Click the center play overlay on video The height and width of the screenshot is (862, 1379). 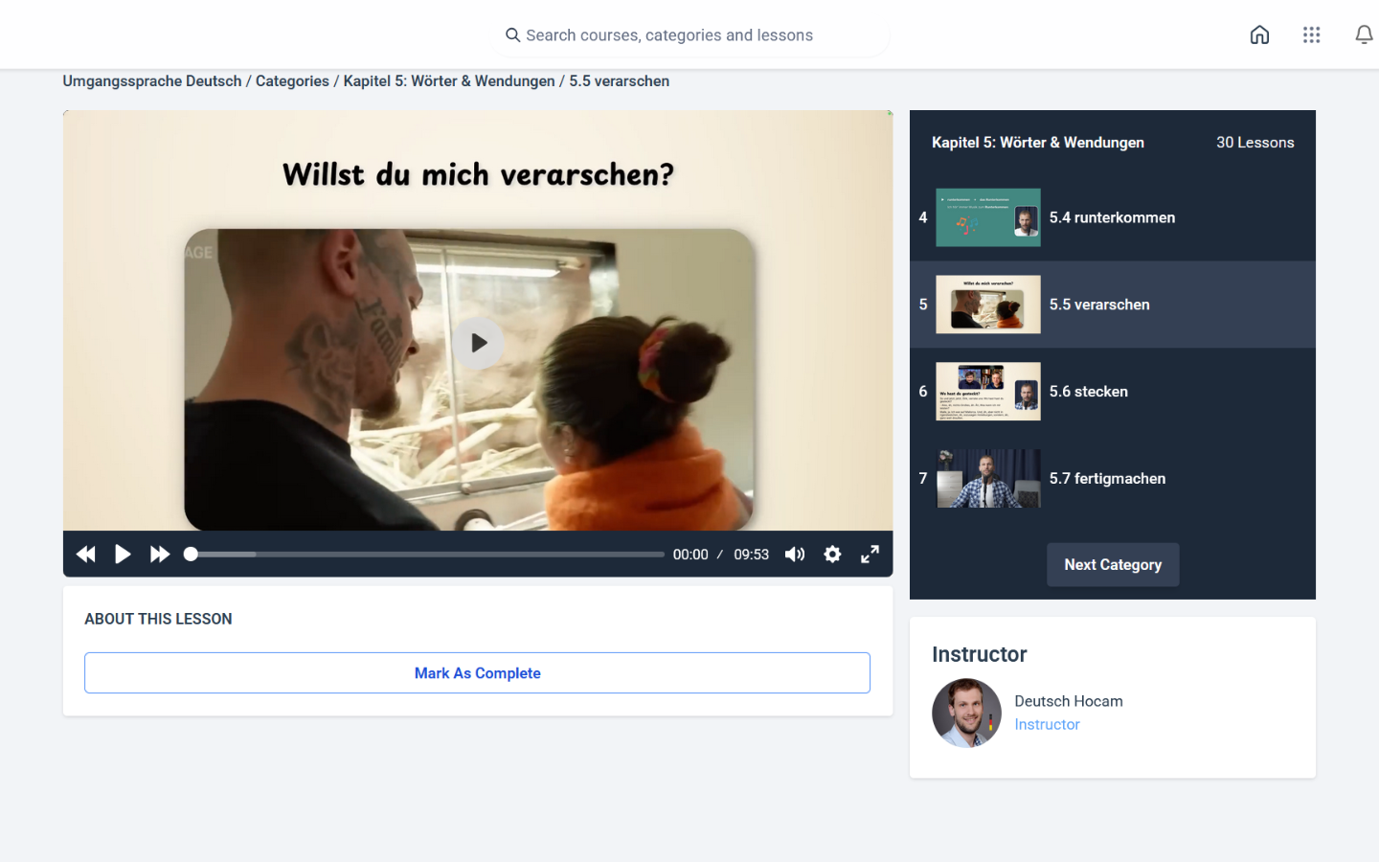(478, 343)
